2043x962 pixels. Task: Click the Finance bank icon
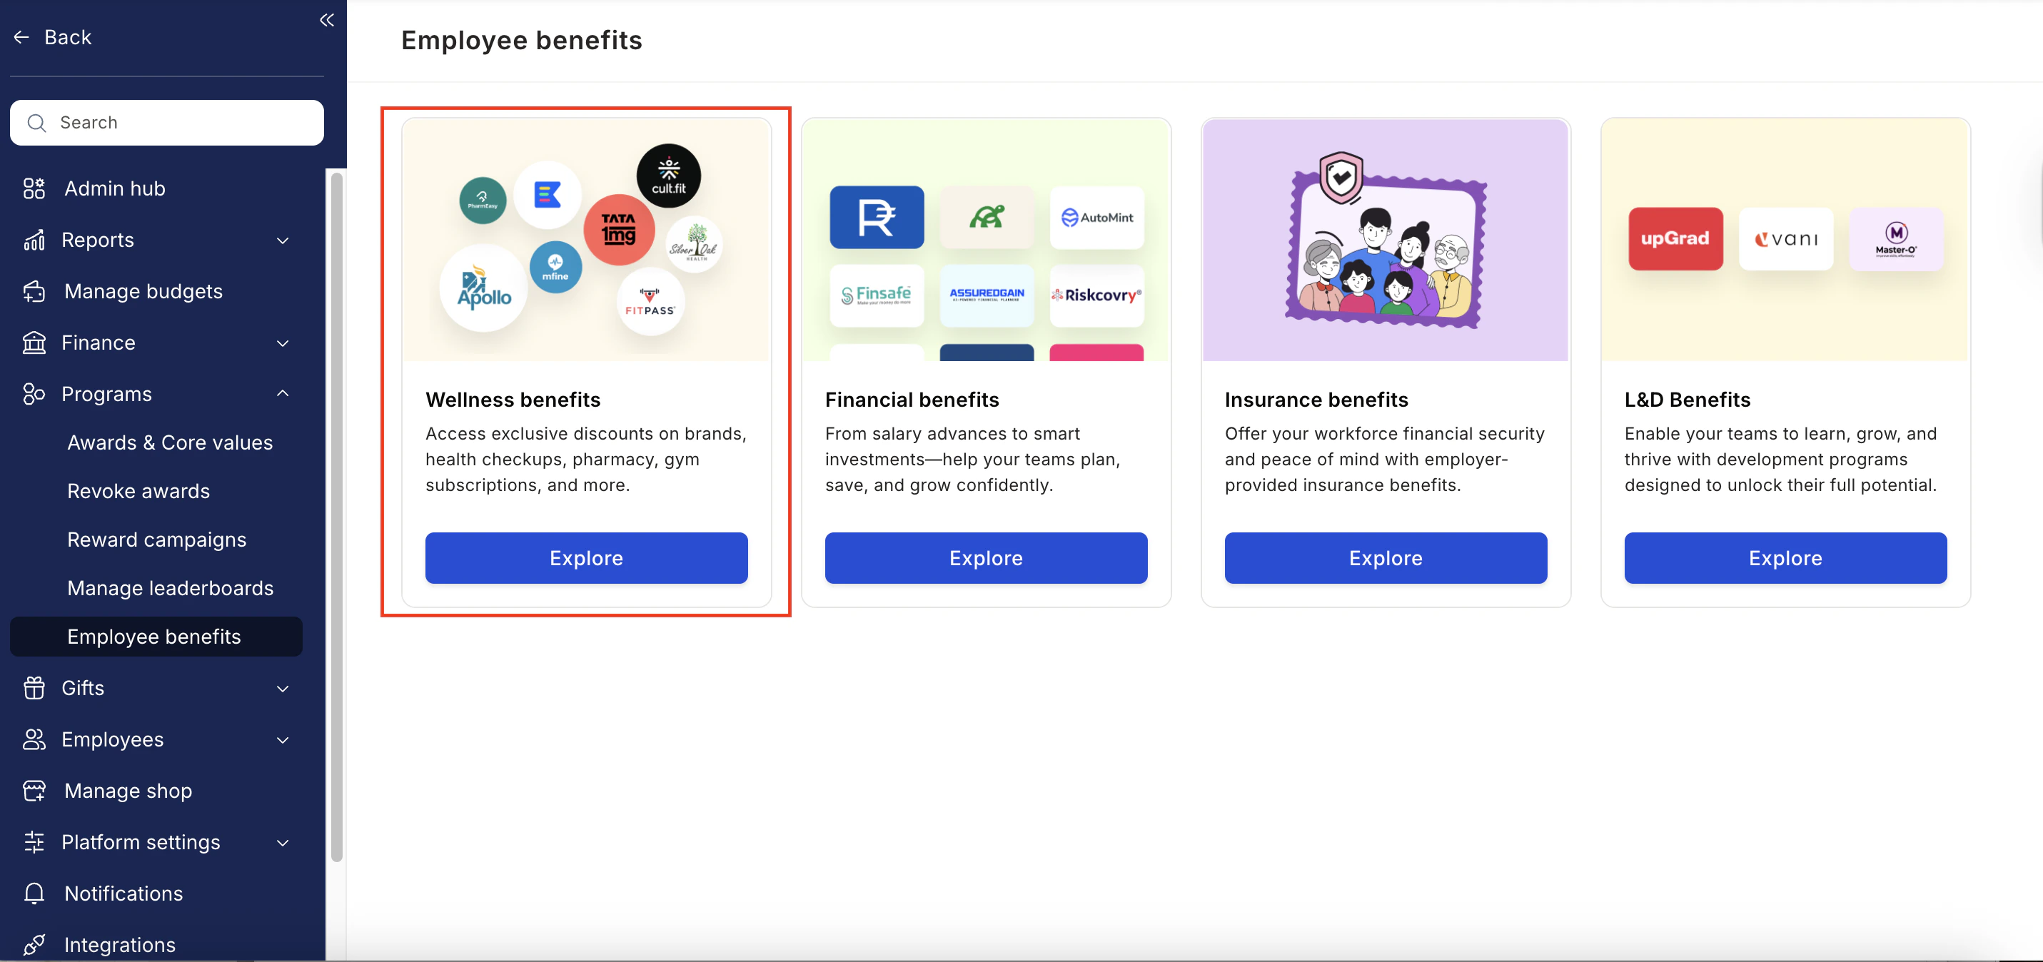coord(34,343)
